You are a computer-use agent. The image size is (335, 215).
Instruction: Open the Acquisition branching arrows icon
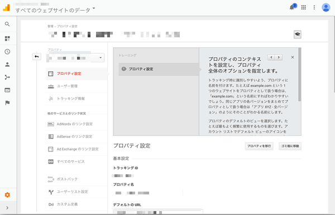pos(7,77)
